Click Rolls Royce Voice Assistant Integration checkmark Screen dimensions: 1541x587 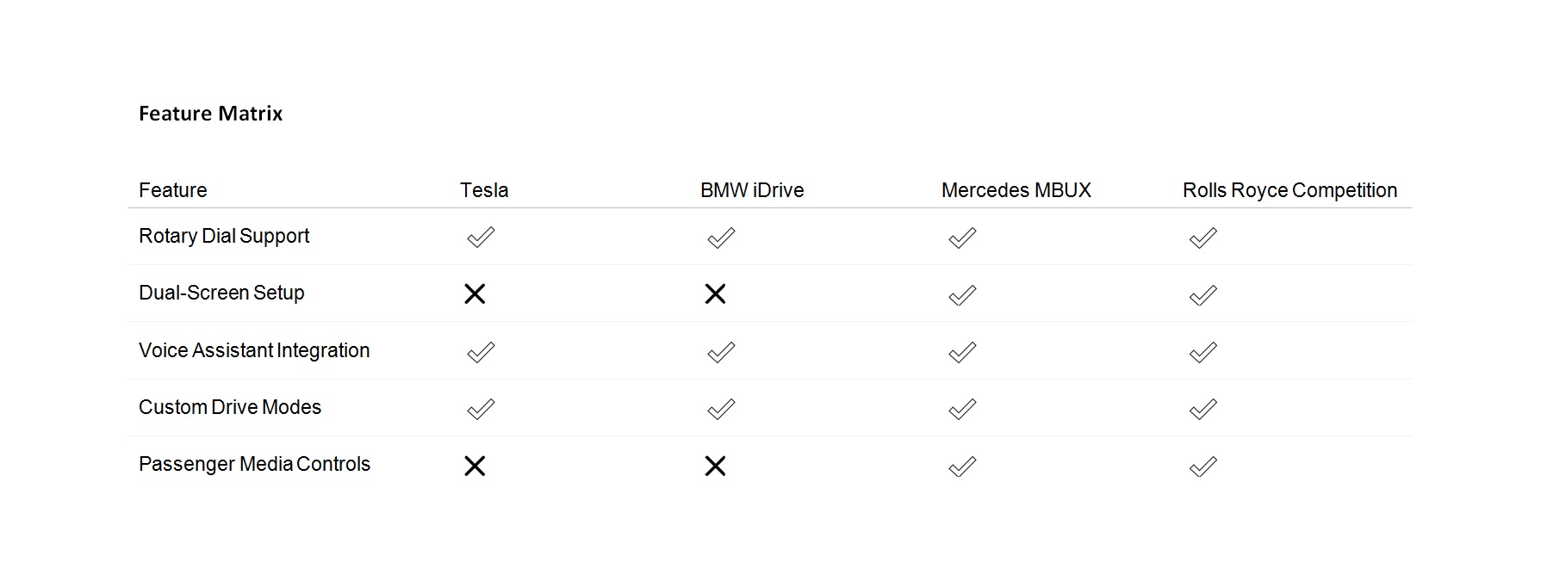click(x=1202, y=352)
